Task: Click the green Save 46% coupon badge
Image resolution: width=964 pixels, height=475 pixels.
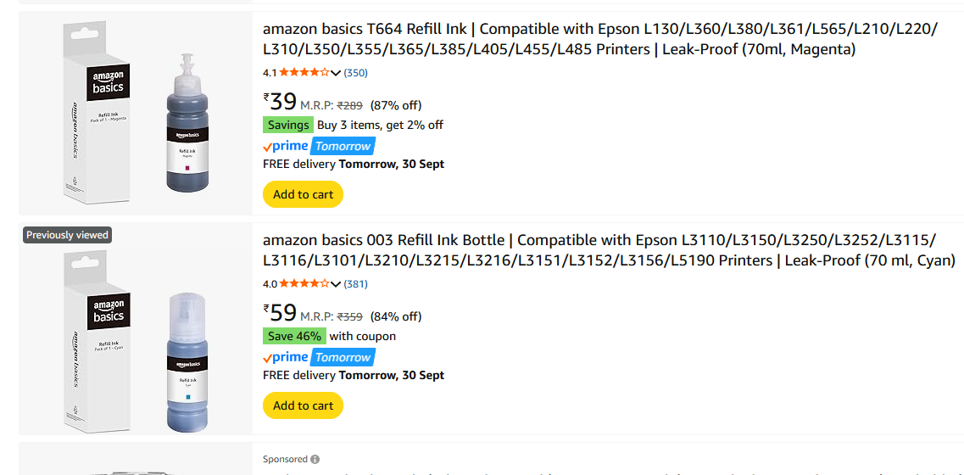Action: tap(294, 336)
